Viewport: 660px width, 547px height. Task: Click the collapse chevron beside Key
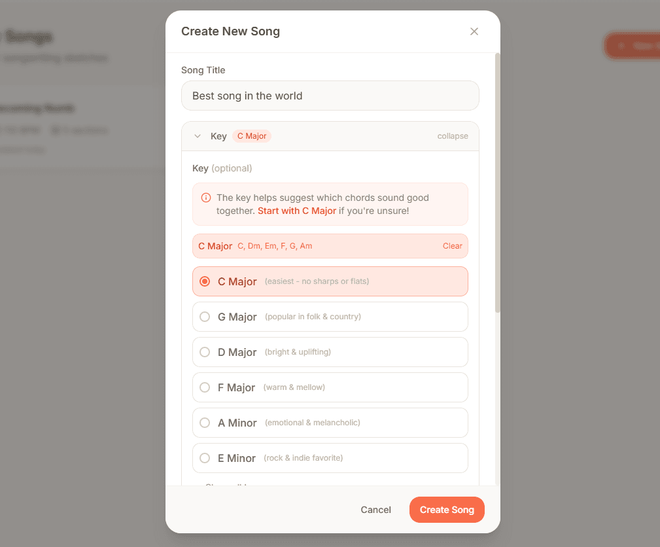[x=198, y=136]
